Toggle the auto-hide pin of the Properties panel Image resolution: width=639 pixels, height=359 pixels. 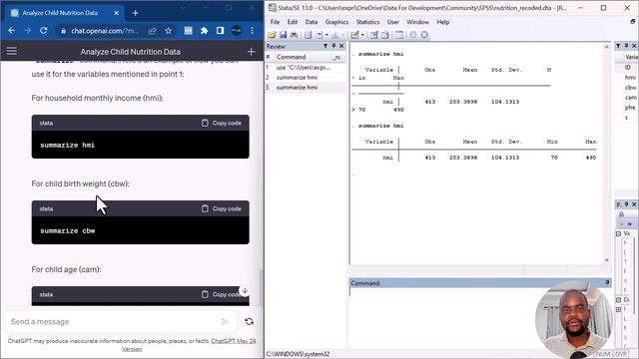point(626,204)
